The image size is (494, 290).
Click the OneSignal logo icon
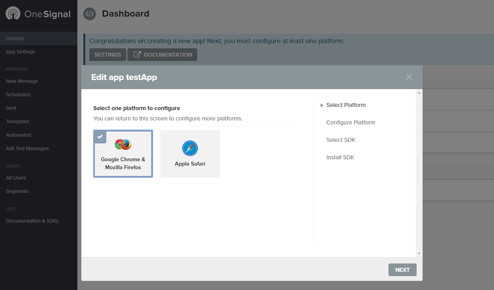(x=13, y=14)
